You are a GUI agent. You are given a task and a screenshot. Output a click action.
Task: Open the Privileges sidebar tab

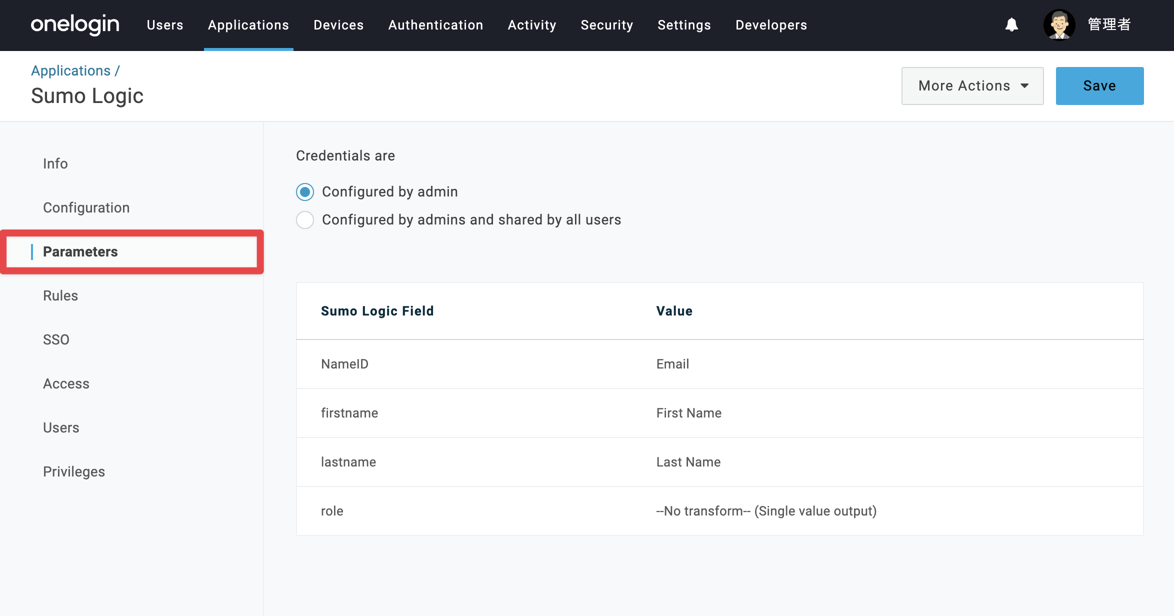74,472
